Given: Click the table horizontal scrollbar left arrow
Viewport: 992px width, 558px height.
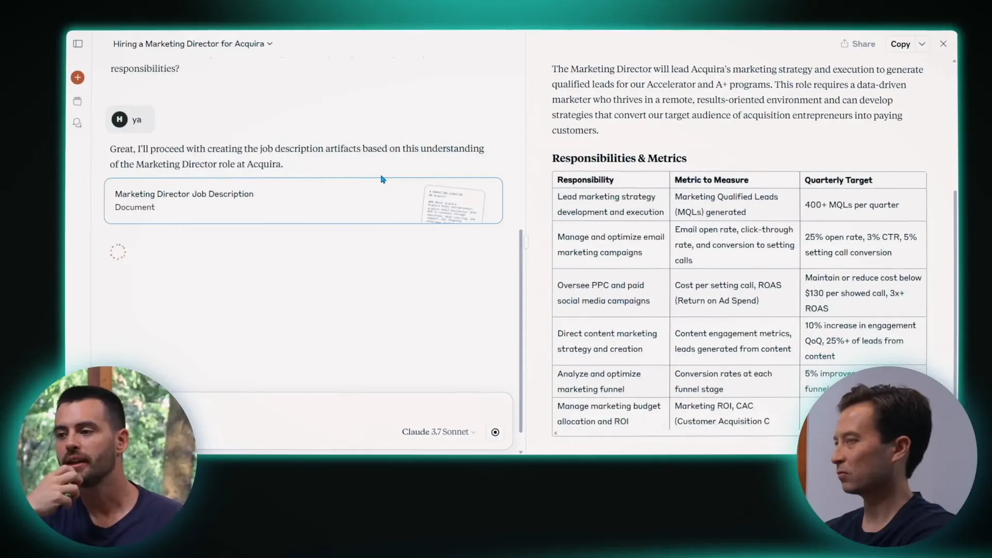Looking at the screenshot, I should pyautogui.click(x=555, y=433).
